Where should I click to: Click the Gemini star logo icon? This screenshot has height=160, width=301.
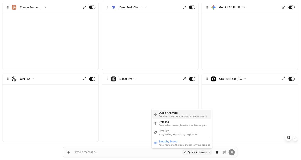coord(213,7)
